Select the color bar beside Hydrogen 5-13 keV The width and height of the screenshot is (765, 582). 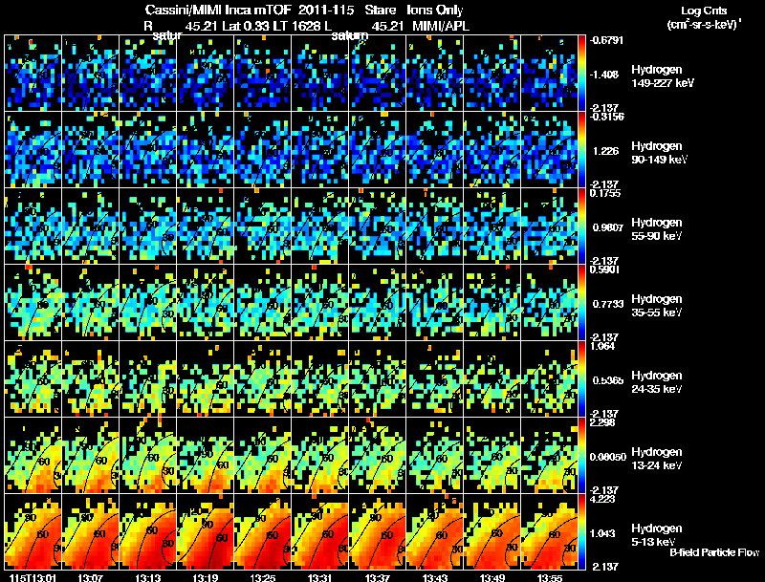pos(581,531)
